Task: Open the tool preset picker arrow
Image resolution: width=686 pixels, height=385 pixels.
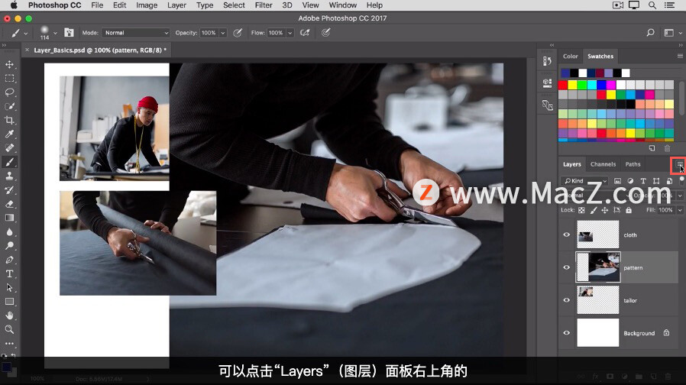Action: pos(26,34)
